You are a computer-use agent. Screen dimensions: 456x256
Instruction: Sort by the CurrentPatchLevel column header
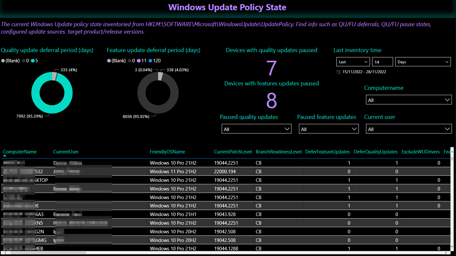[x=233, y=152]
